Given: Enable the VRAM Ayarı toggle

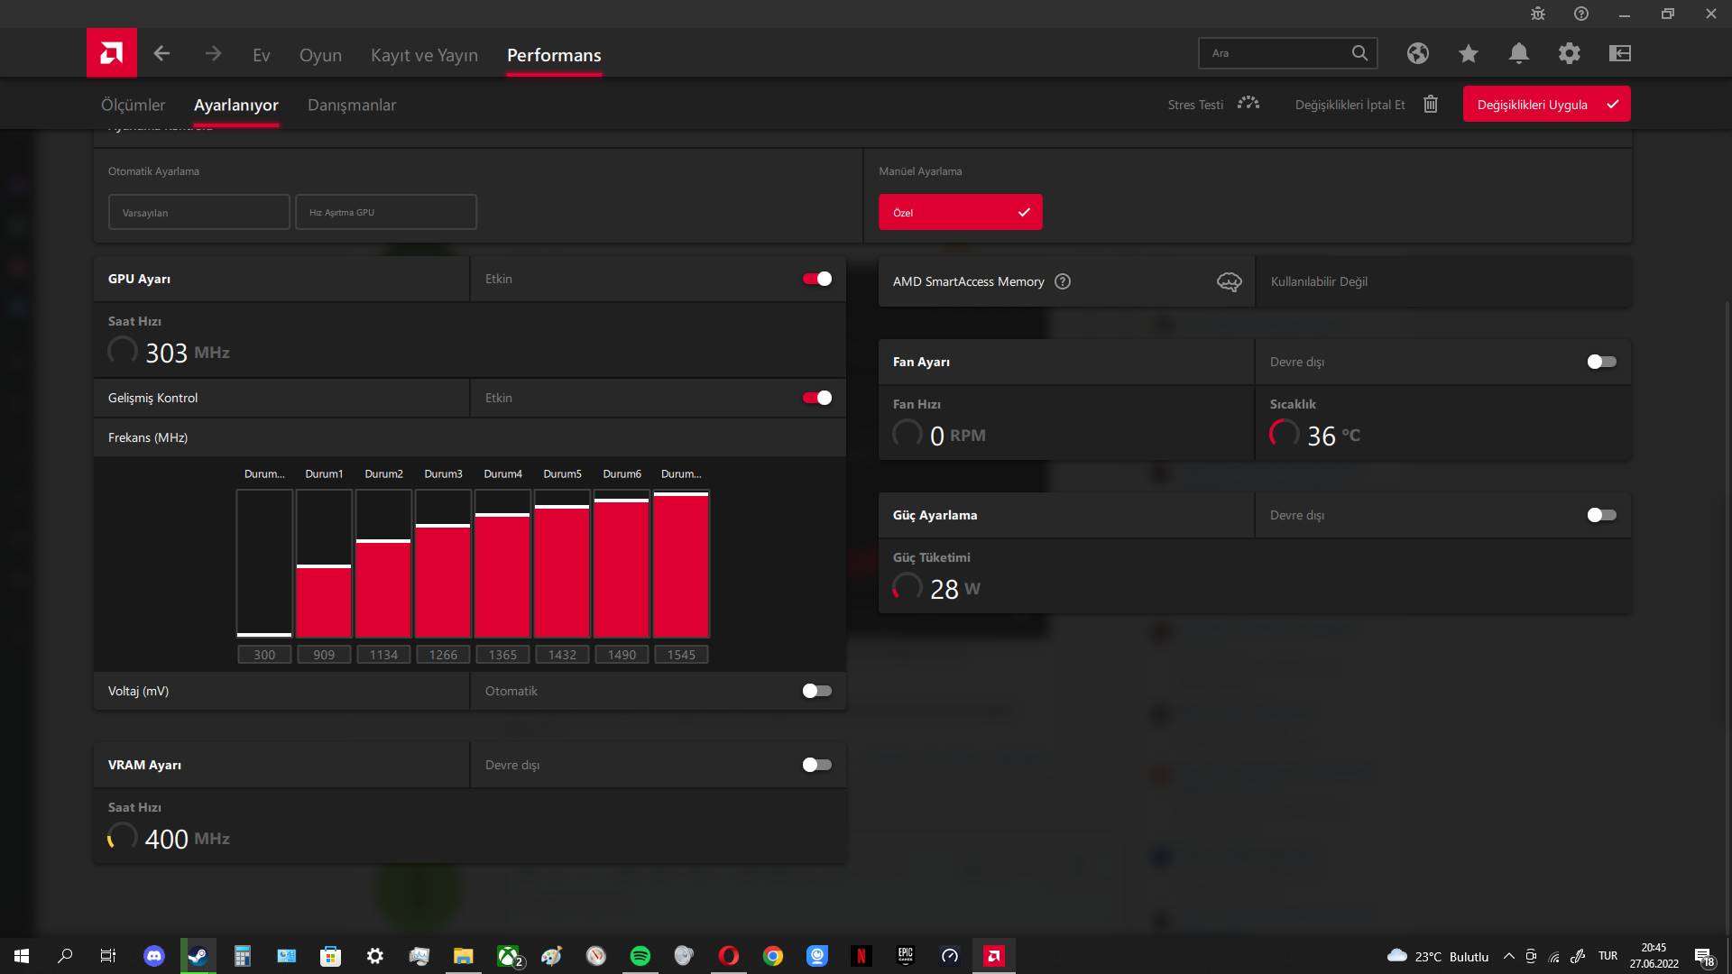Looking at the screenshot, I should [x=817, y=765].
